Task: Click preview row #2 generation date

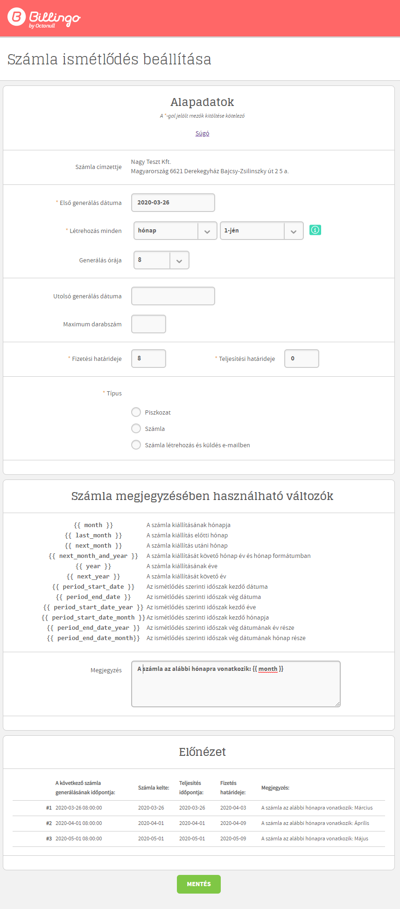Action: (x=78, y=823)
